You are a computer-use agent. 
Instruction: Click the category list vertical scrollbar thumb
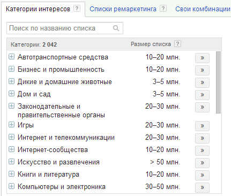[x=218, y=82]
